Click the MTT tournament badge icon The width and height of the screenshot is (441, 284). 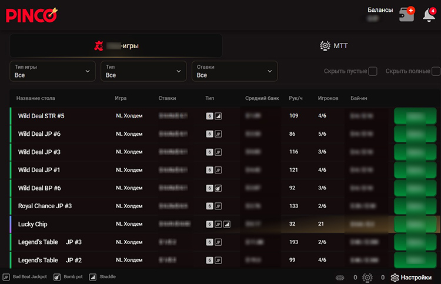tap(324, 46)
